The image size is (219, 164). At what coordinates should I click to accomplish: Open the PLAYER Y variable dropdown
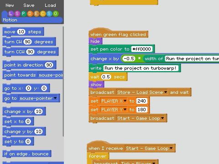click(114, 110)
